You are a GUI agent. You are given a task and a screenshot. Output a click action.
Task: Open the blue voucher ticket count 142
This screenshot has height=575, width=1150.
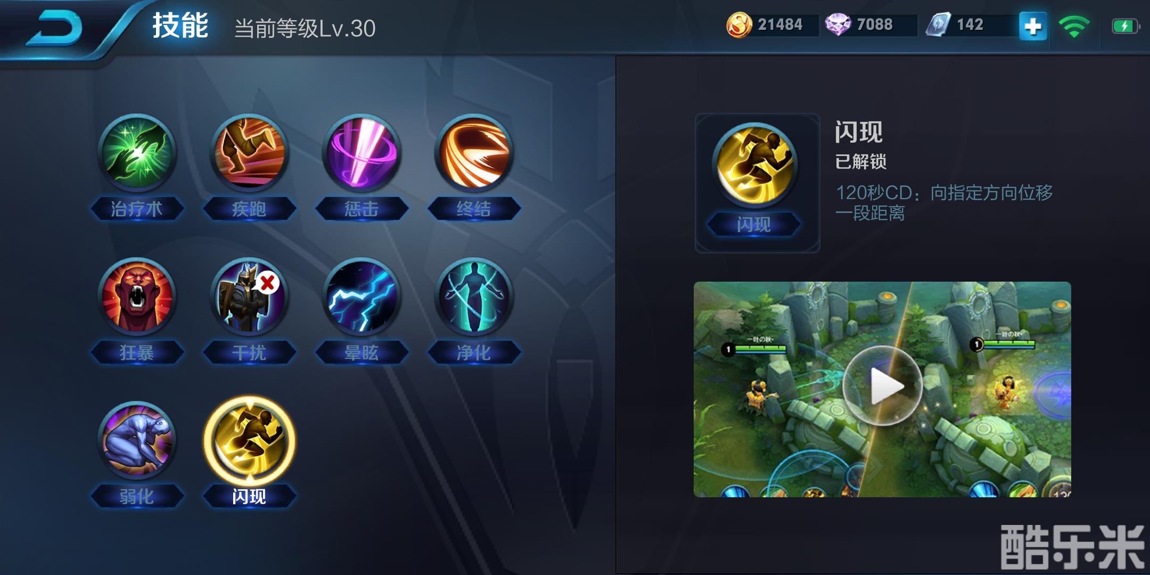click(955, 25)
